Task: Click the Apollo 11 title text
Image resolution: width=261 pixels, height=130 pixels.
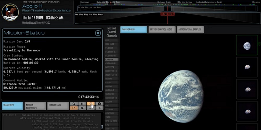Action: [x=32, y=6]
